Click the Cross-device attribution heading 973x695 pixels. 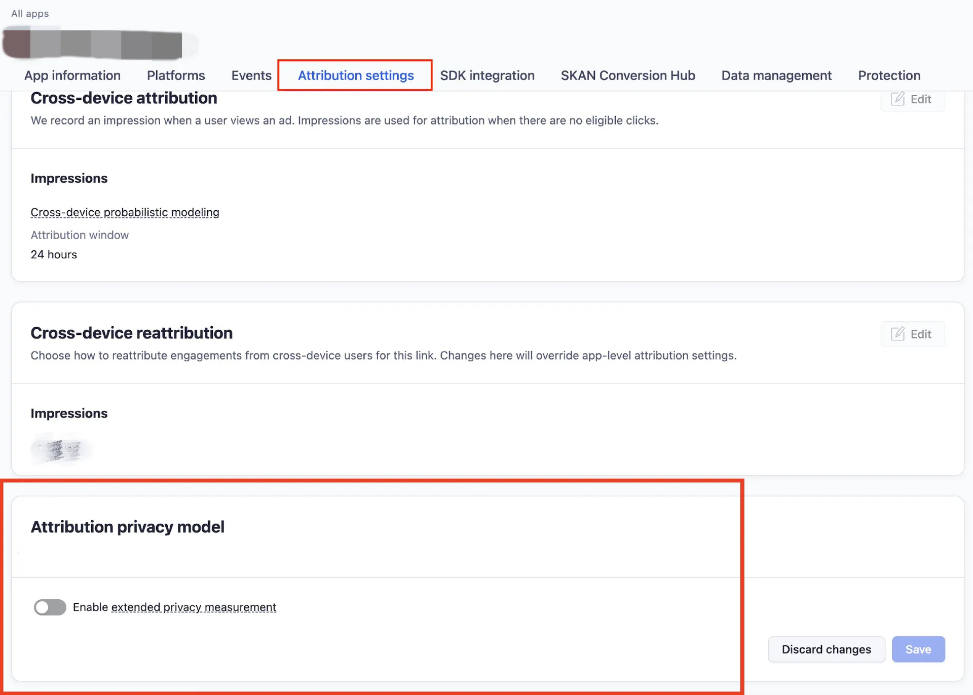(124, 98)
